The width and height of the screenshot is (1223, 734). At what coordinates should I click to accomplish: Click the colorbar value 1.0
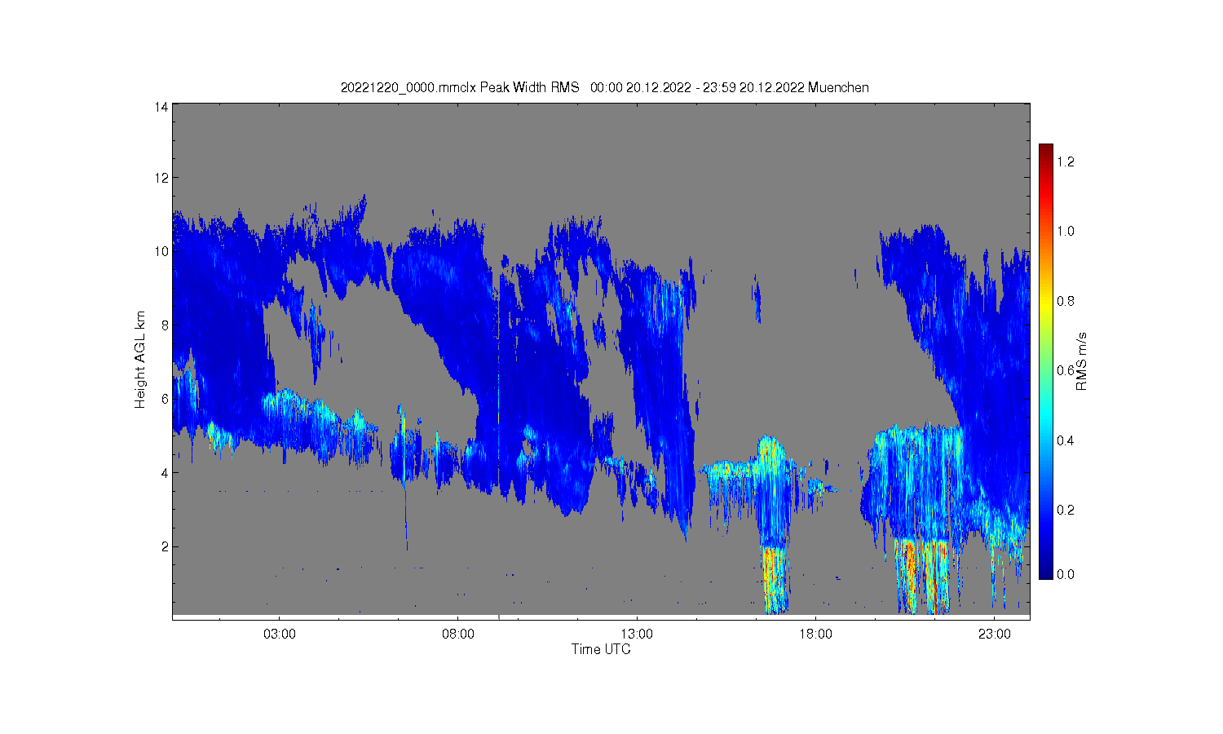[x=1066, y=231]
